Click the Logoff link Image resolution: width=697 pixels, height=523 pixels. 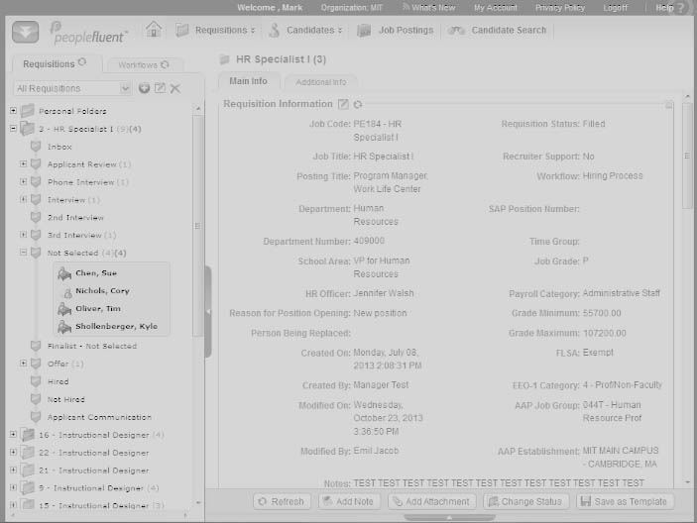(x=615, y=8)
